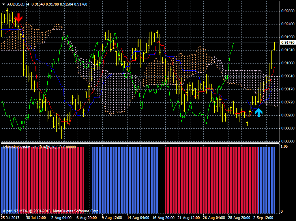Click the 16 Aug 20:00 time label
This screenshot has width=296, height=221.
(x=163, y=218)
